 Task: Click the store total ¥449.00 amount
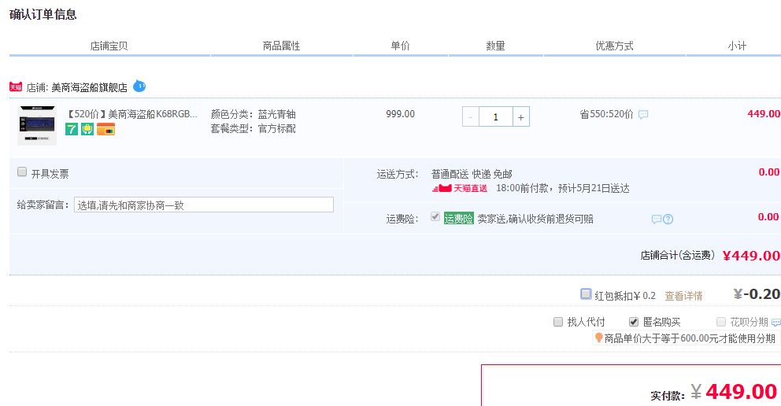click(751, 256)
